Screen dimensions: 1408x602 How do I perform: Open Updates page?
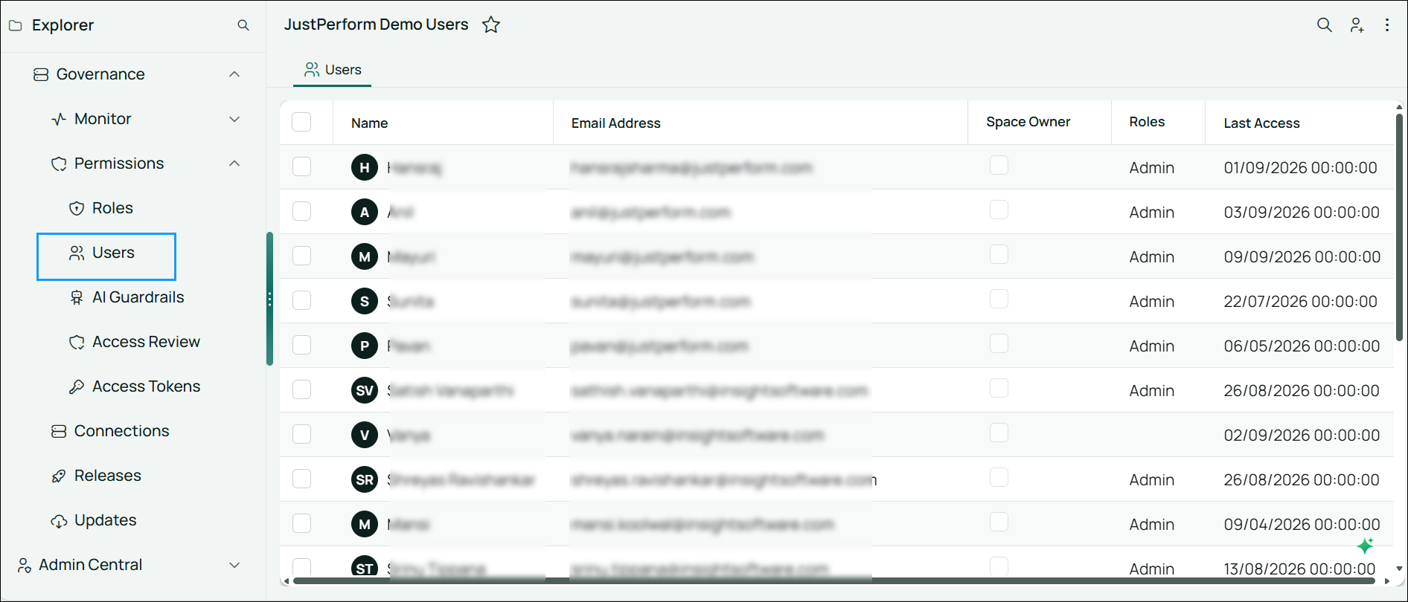click(x=105, y=520)
